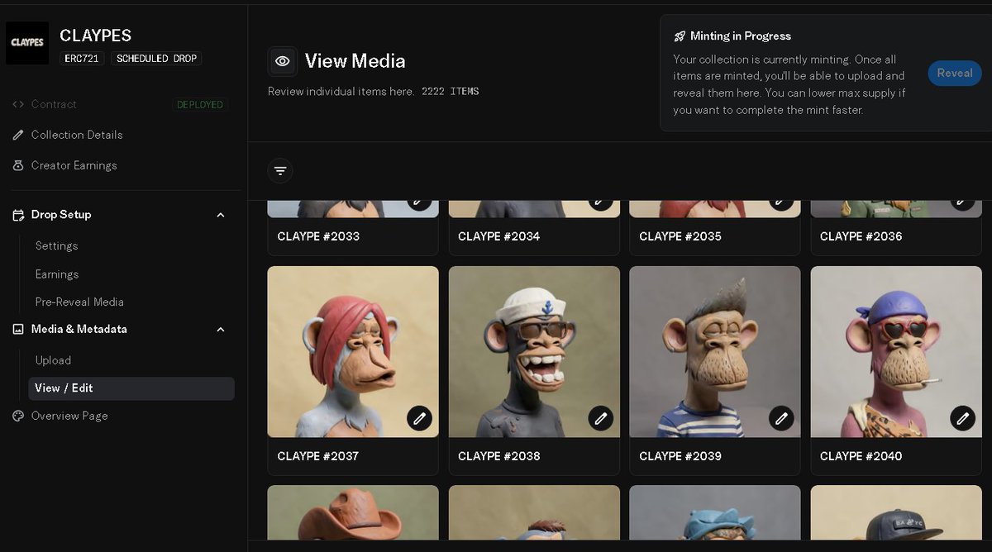Collapse the Media & Metadata section chevron

[221, 330]
